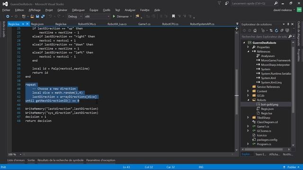Click the Show All Files icon
This screenshot has height=170, width=303.
[287, 30]
